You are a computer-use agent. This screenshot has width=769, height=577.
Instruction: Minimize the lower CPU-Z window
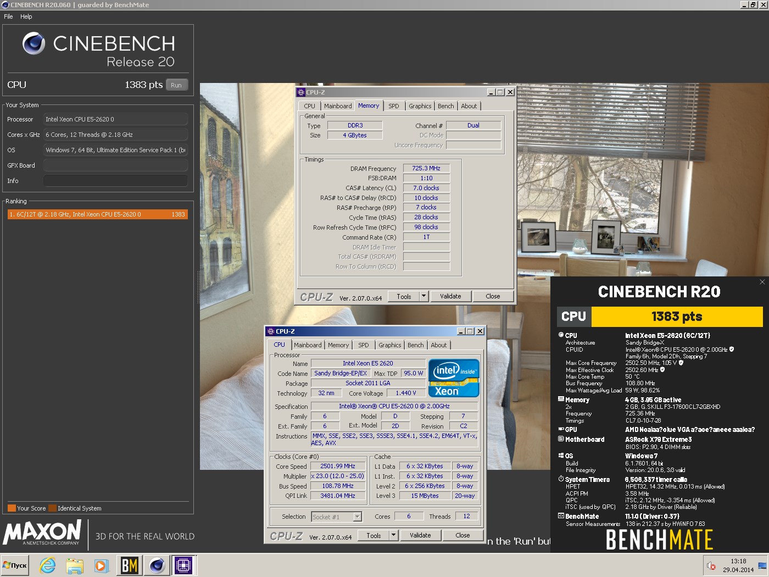pyautogui.click(x=461, y=331)
